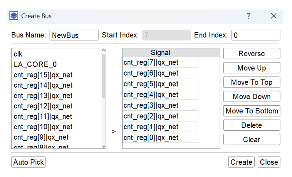The width and height of the screenshot is (292, 177).
Task: Clear all signals from bus
Action: [x=252, y=140]
